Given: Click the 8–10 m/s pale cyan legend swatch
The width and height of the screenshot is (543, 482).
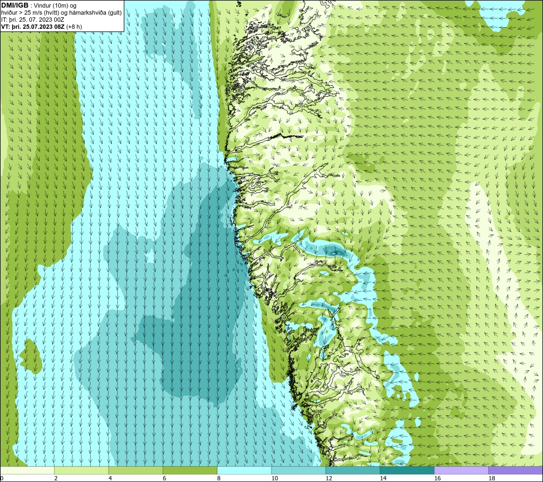Looking at the screenshot, I should (244, 470).
